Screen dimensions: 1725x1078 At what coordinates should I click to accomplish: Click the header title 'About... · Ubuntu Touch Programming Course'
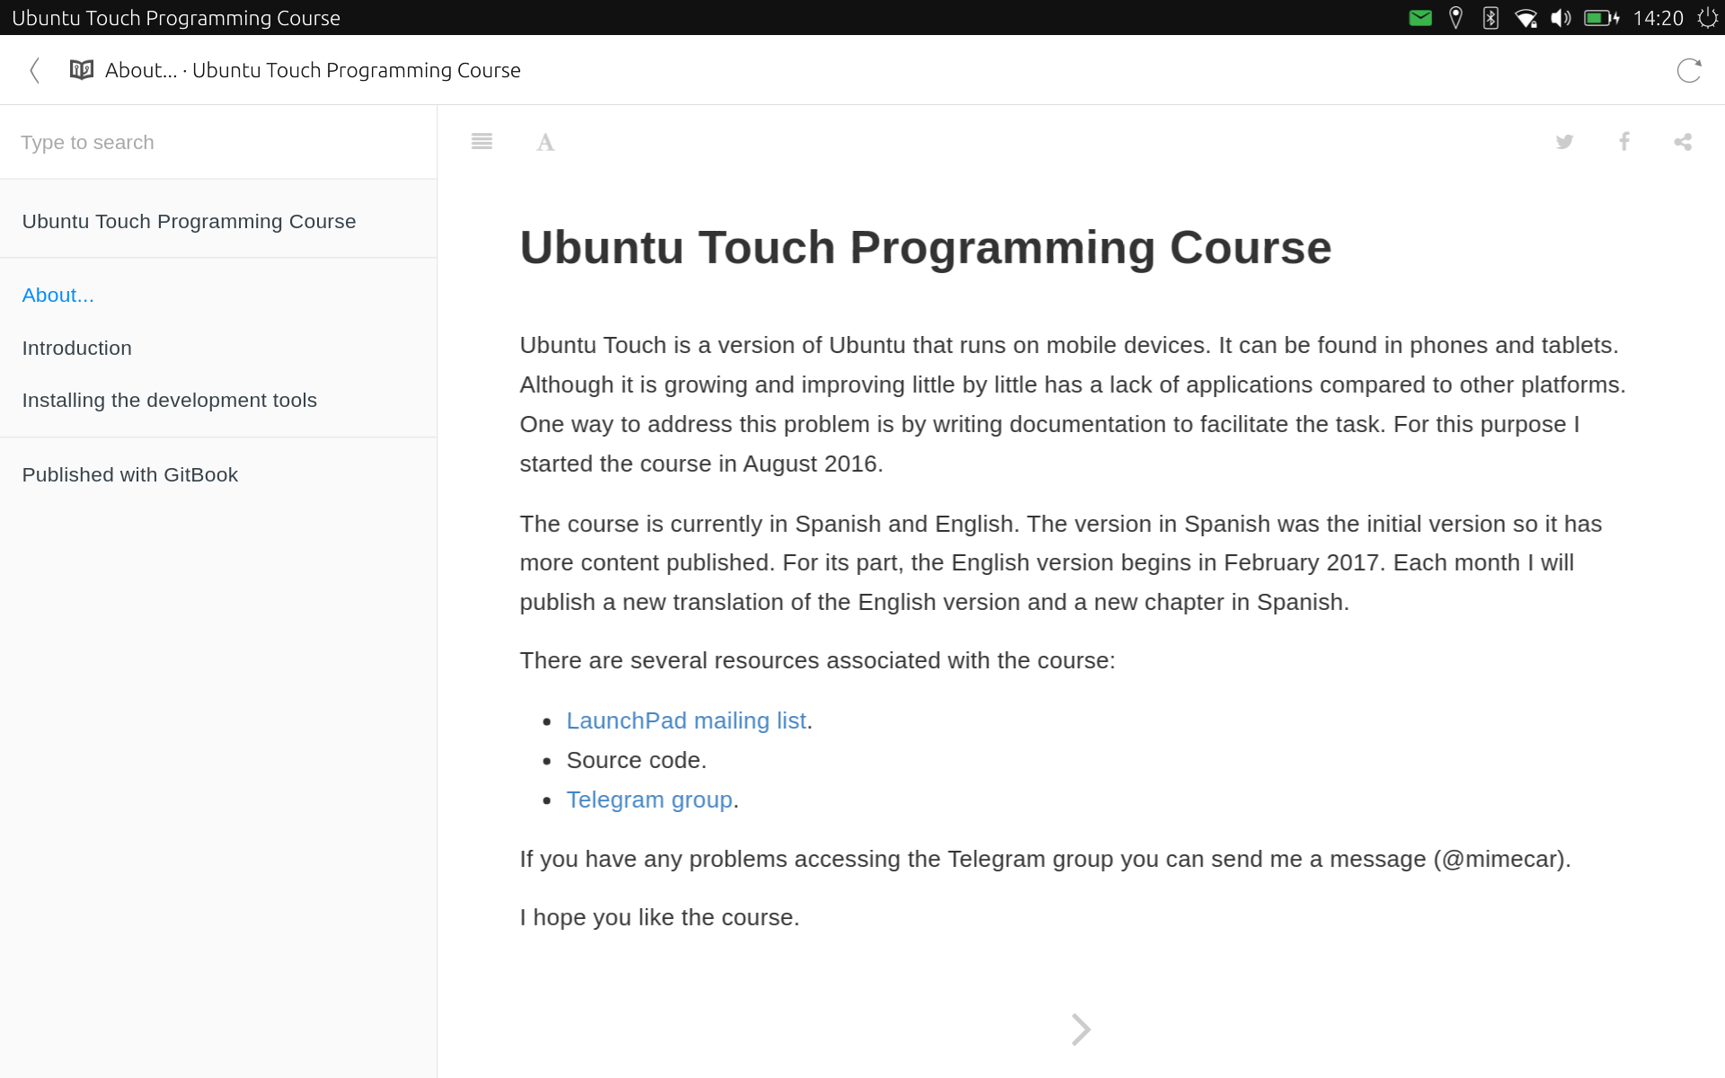pyautogui.click(x=313, y=70)
